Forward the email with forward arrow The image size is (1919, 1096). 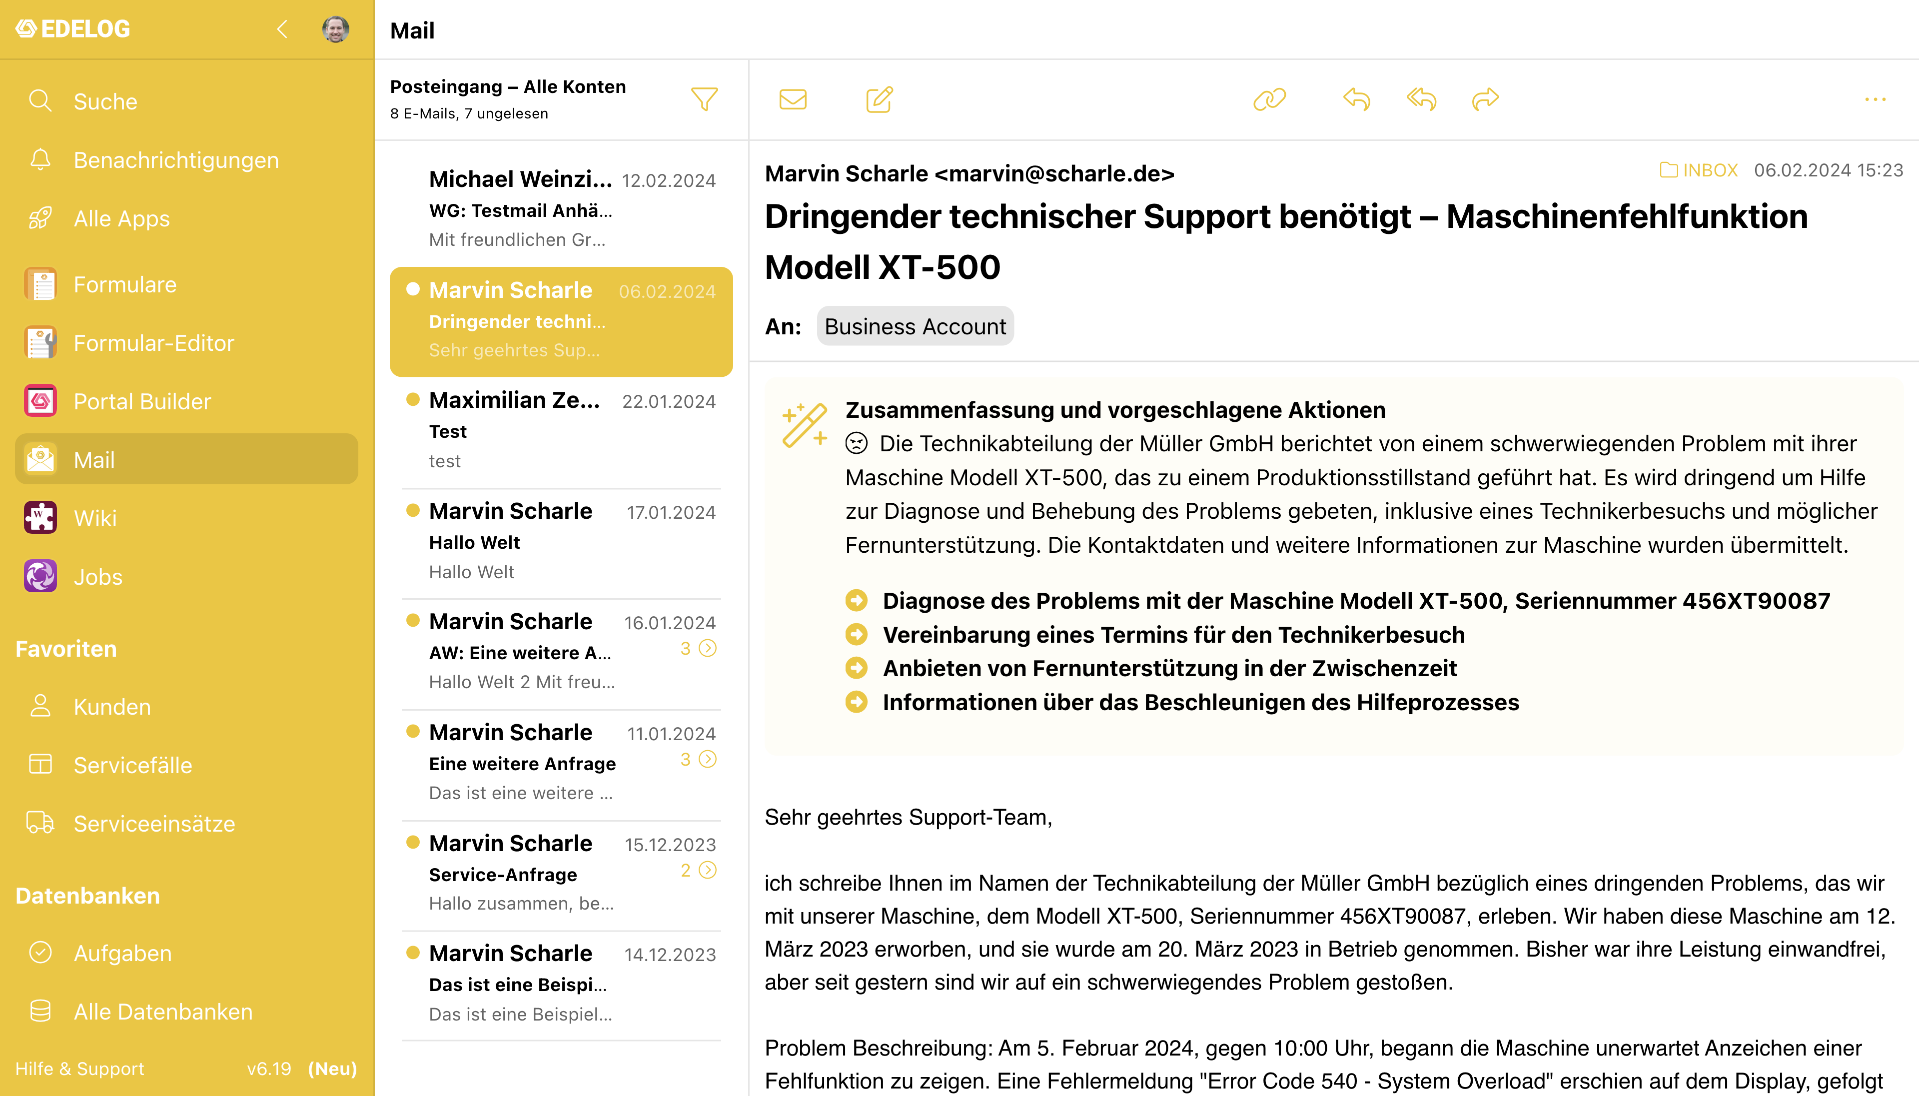1486,99
